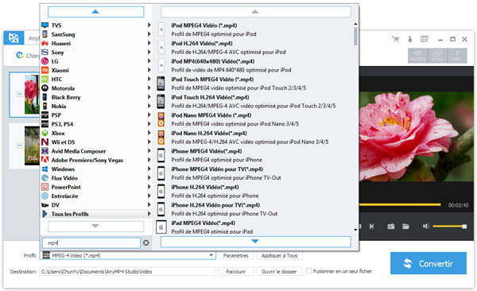The height and width of the screenshot is (291, 477).
Task: Click the register key icon
Action: coord(409,39)
